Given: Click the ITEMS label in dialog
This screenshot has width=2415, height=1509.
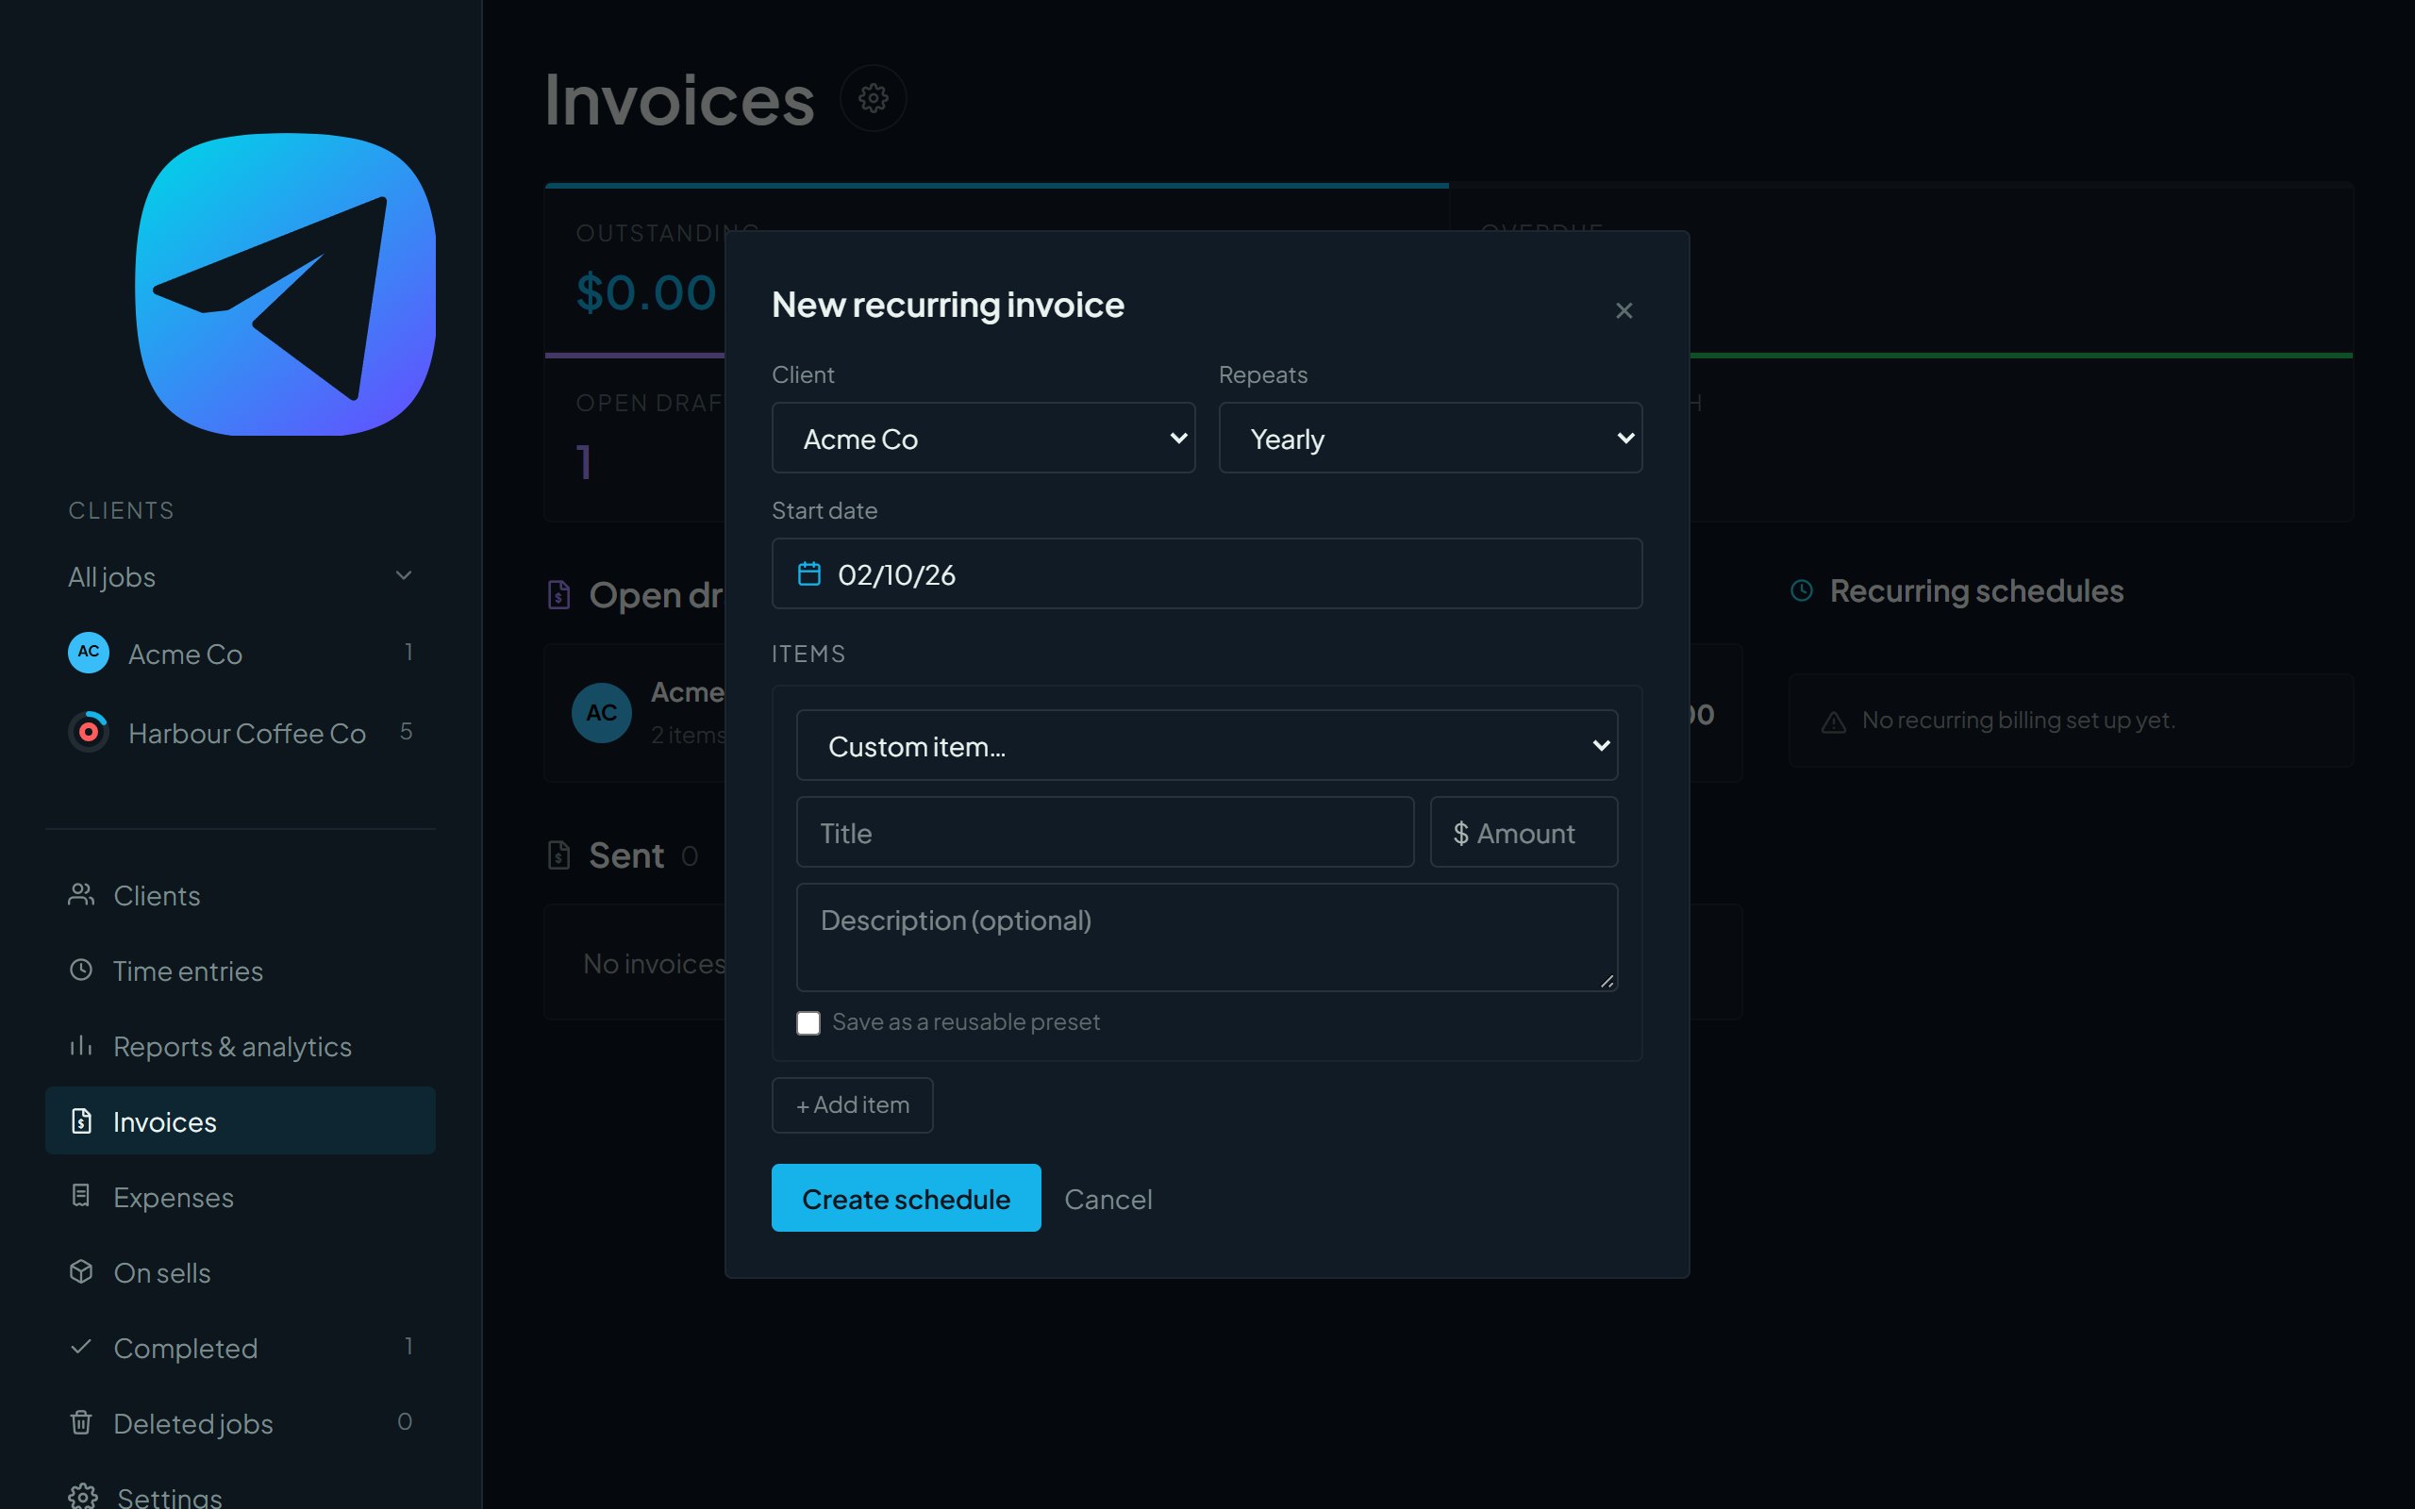Looking at the screenshot, I should [808, 654].
